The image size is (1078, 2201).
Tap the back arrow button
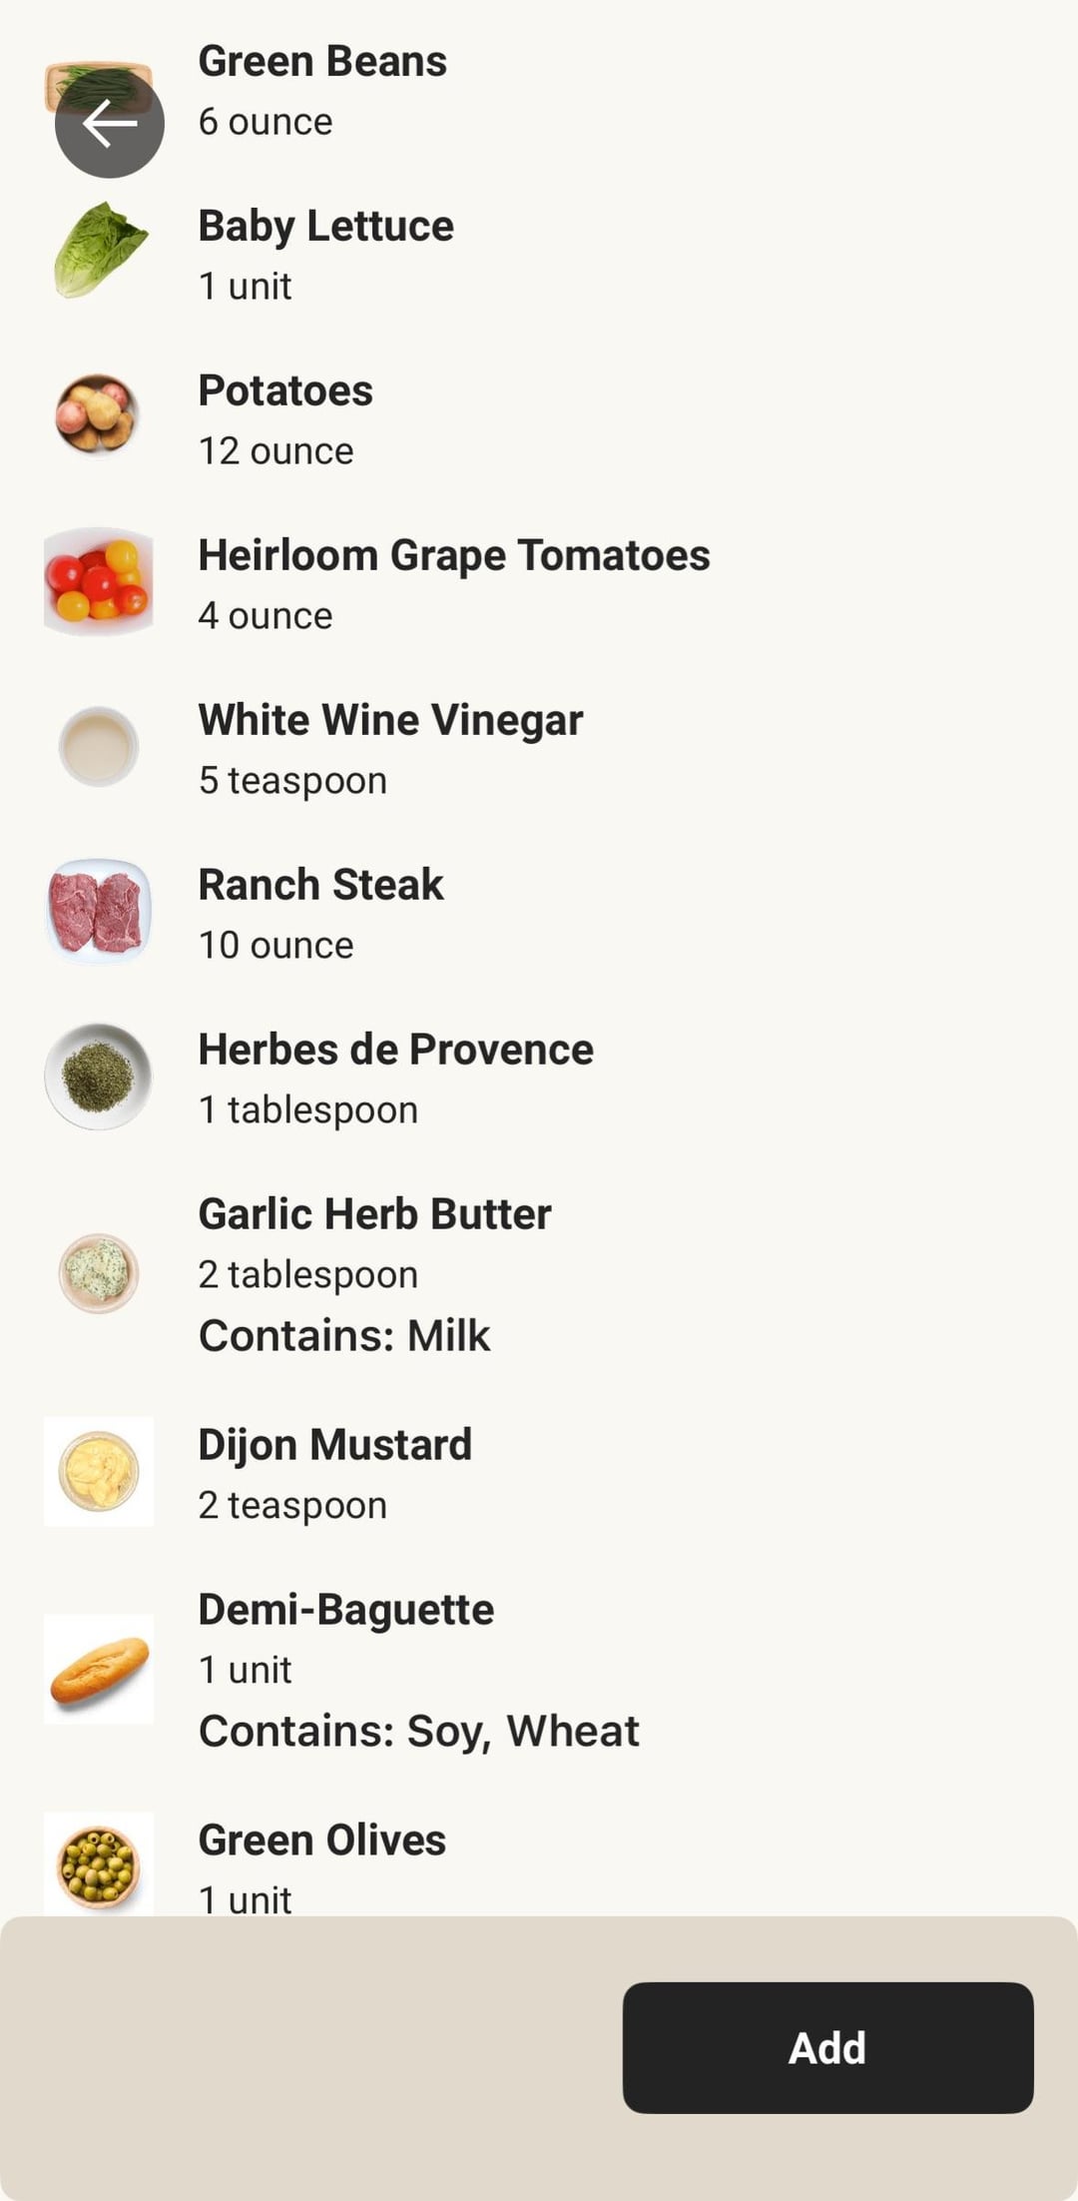[109, 123]
